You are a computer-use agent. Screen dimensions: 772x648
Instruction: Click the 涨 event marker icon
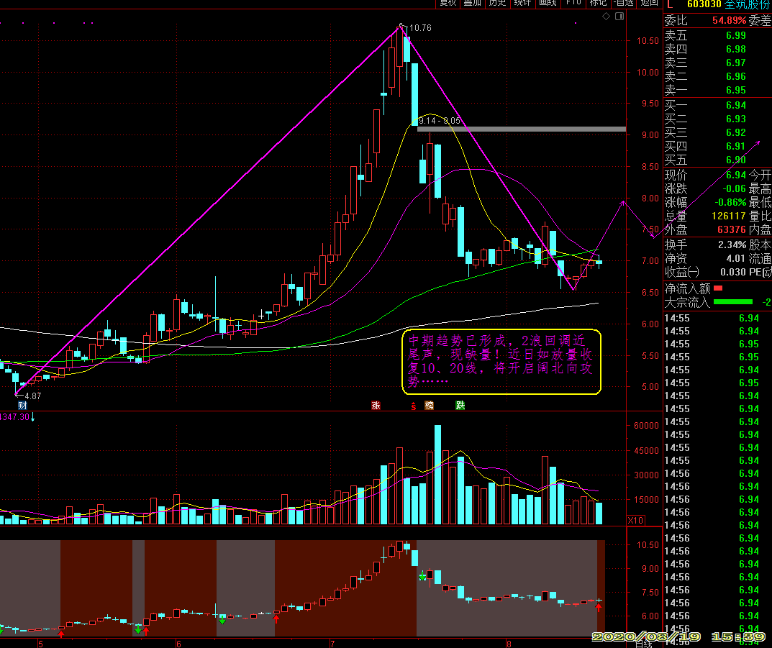click(x=376, y=406)
